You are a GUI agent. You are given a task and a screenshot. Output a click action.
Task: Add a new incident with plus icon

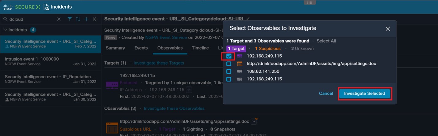[86, 19]
